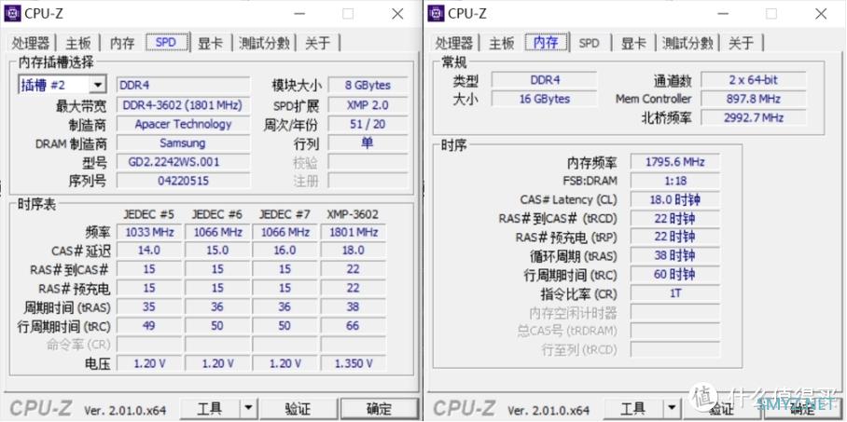
Task: Click the 2 x 64-bit channel value
Action: click(754, 80)
